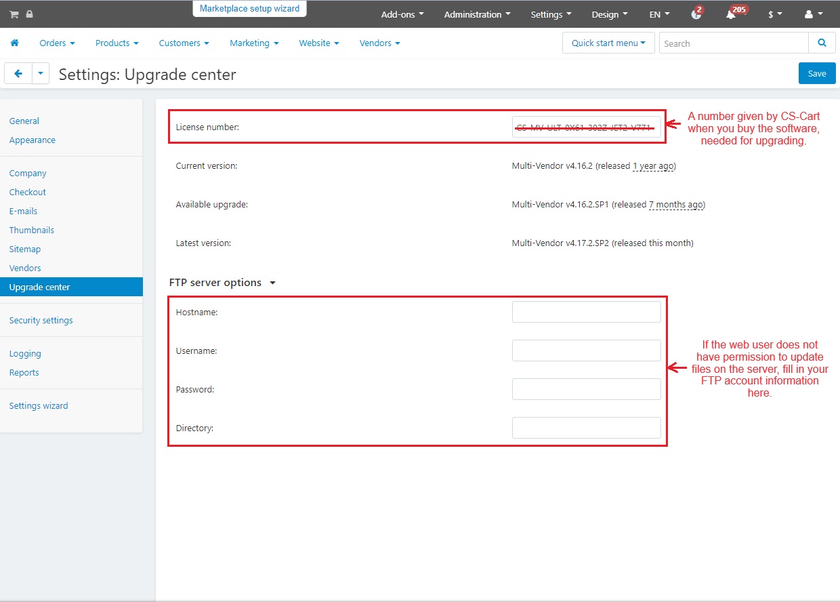The image size is (840, 602).
Task: Select Sitemap in the sidebar
Action: [x=25, y=249]
